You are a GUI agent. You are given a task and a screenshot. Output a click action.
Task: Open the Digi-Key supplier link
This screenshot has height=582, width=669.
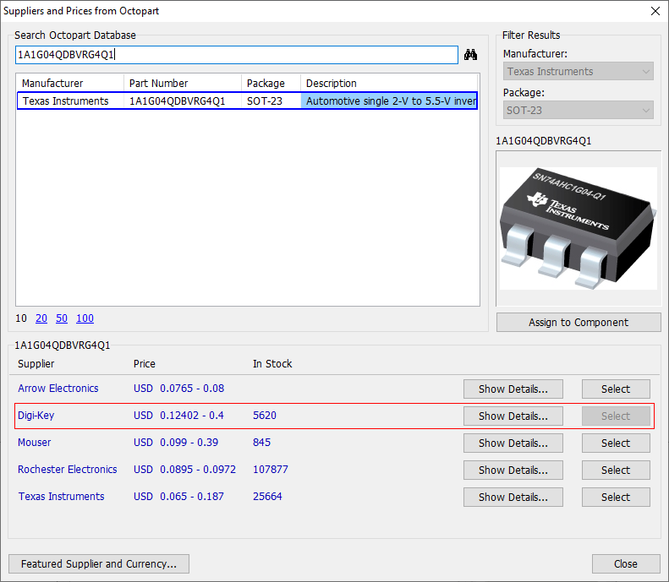point(36,416)
